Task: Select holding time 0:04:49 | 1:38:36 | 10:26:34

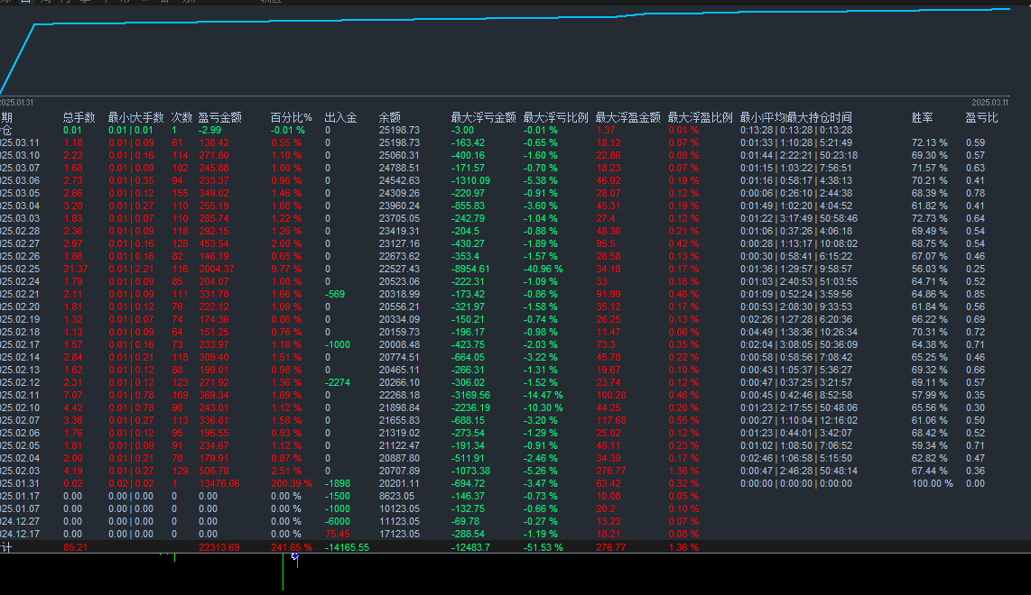Action: [799, 333]
